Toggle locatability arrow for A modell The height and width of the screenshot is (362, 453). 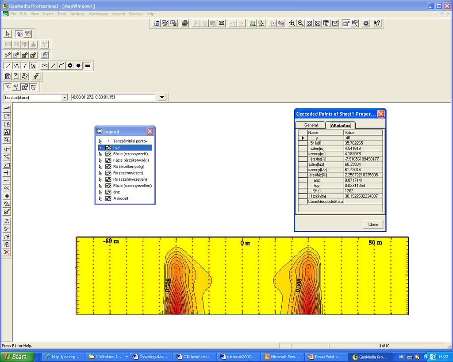coord(100,198)
